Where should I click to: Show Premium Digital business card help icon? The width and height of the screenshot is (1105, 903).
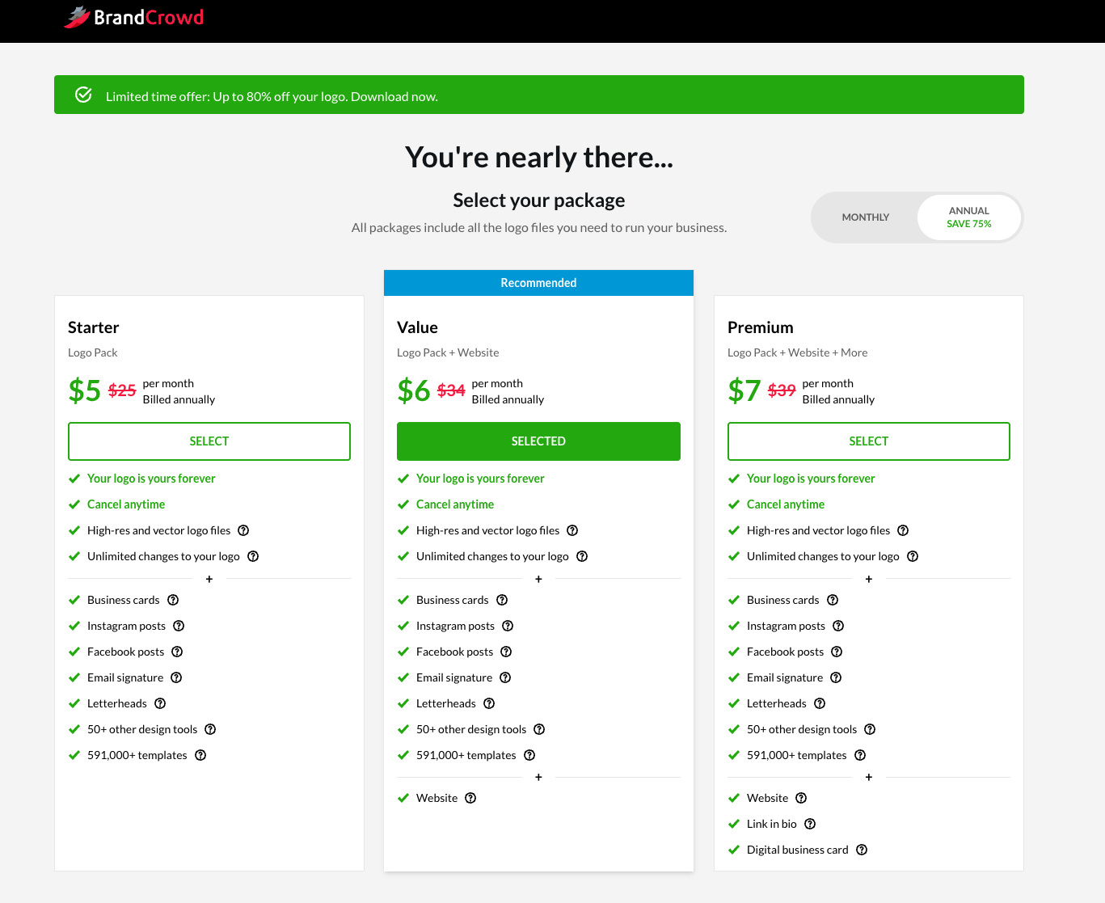click(x=862, y=850)
